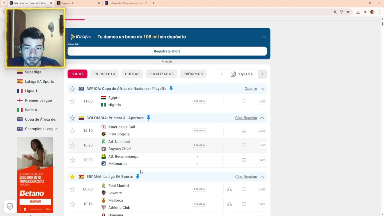384x216 pixels.
Task: Open TV icon for Egipto vs Nigeria
Action: tap(244, 101)
